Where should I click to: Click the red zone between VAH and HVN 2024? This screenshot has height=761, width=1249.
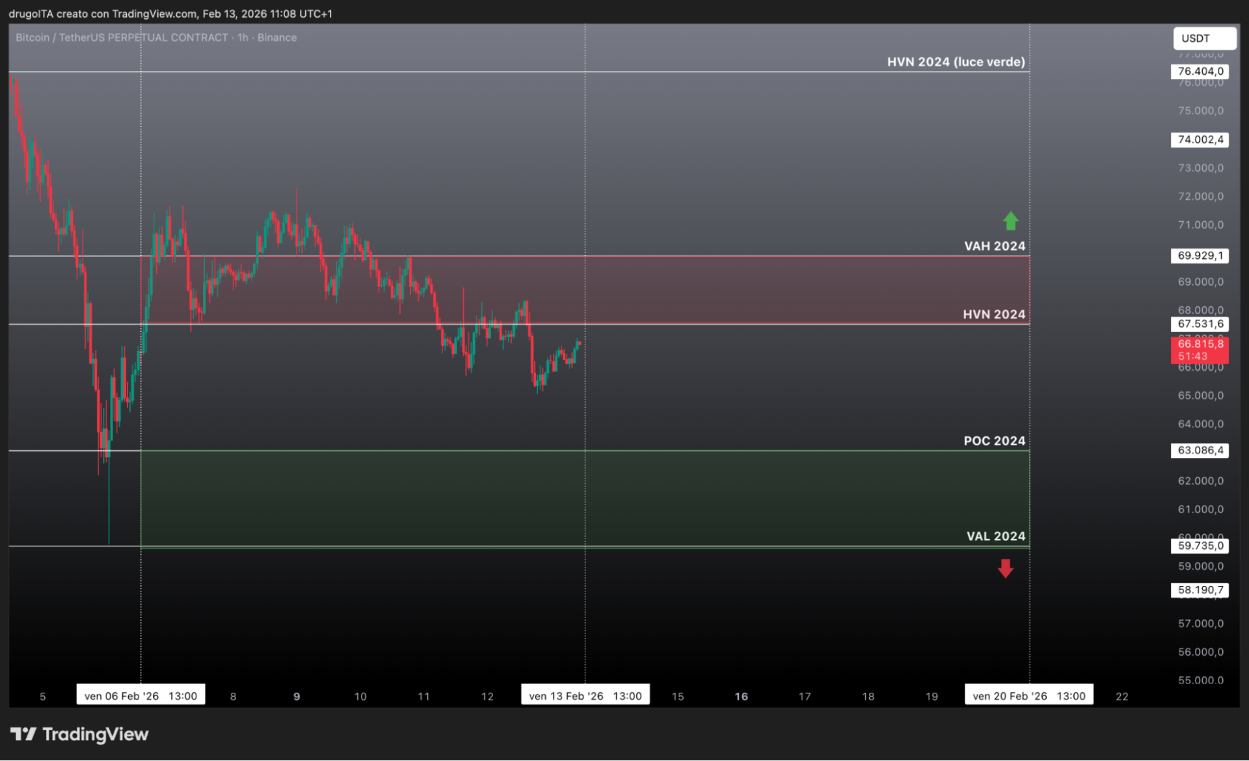[x=585, y=290]
